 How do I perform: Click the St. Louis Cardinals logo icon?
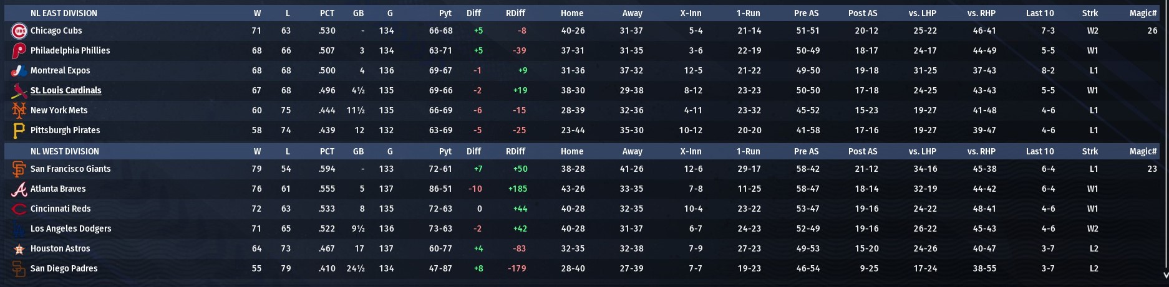(x=19, y=91)
